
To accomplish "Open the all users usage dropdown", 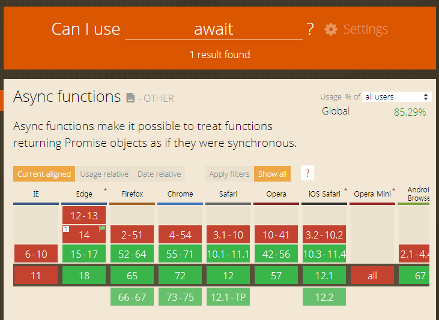I will pos(396,96).
